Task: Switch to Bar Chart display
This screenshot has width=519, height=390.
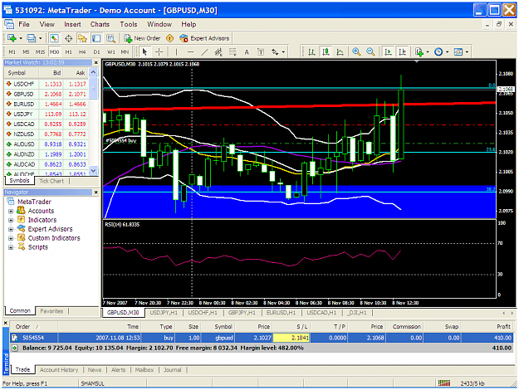Action: [311, 52]
